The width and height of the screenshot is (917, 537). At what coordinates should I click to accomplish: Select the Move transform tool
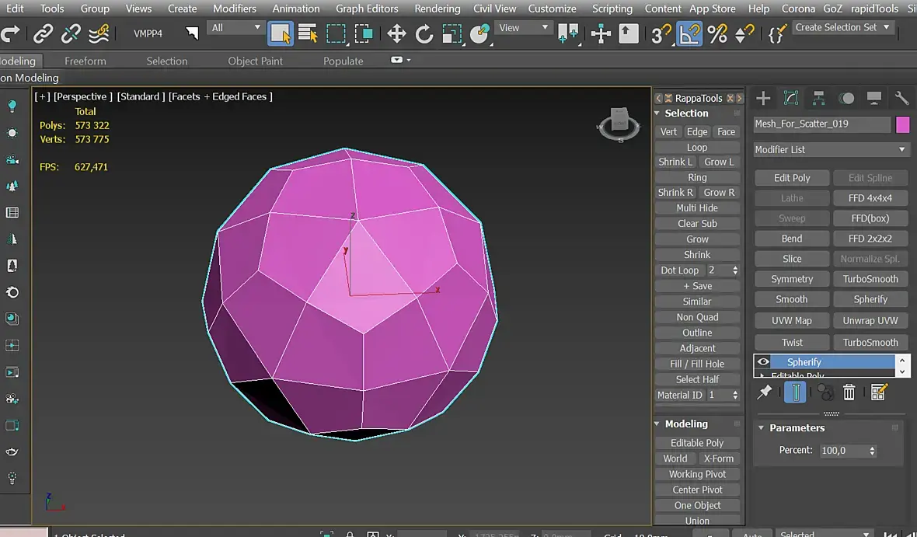coord(396,34)
